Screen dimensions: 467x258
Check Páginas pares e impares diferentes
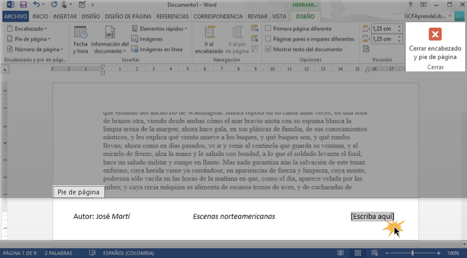point(268,38)
